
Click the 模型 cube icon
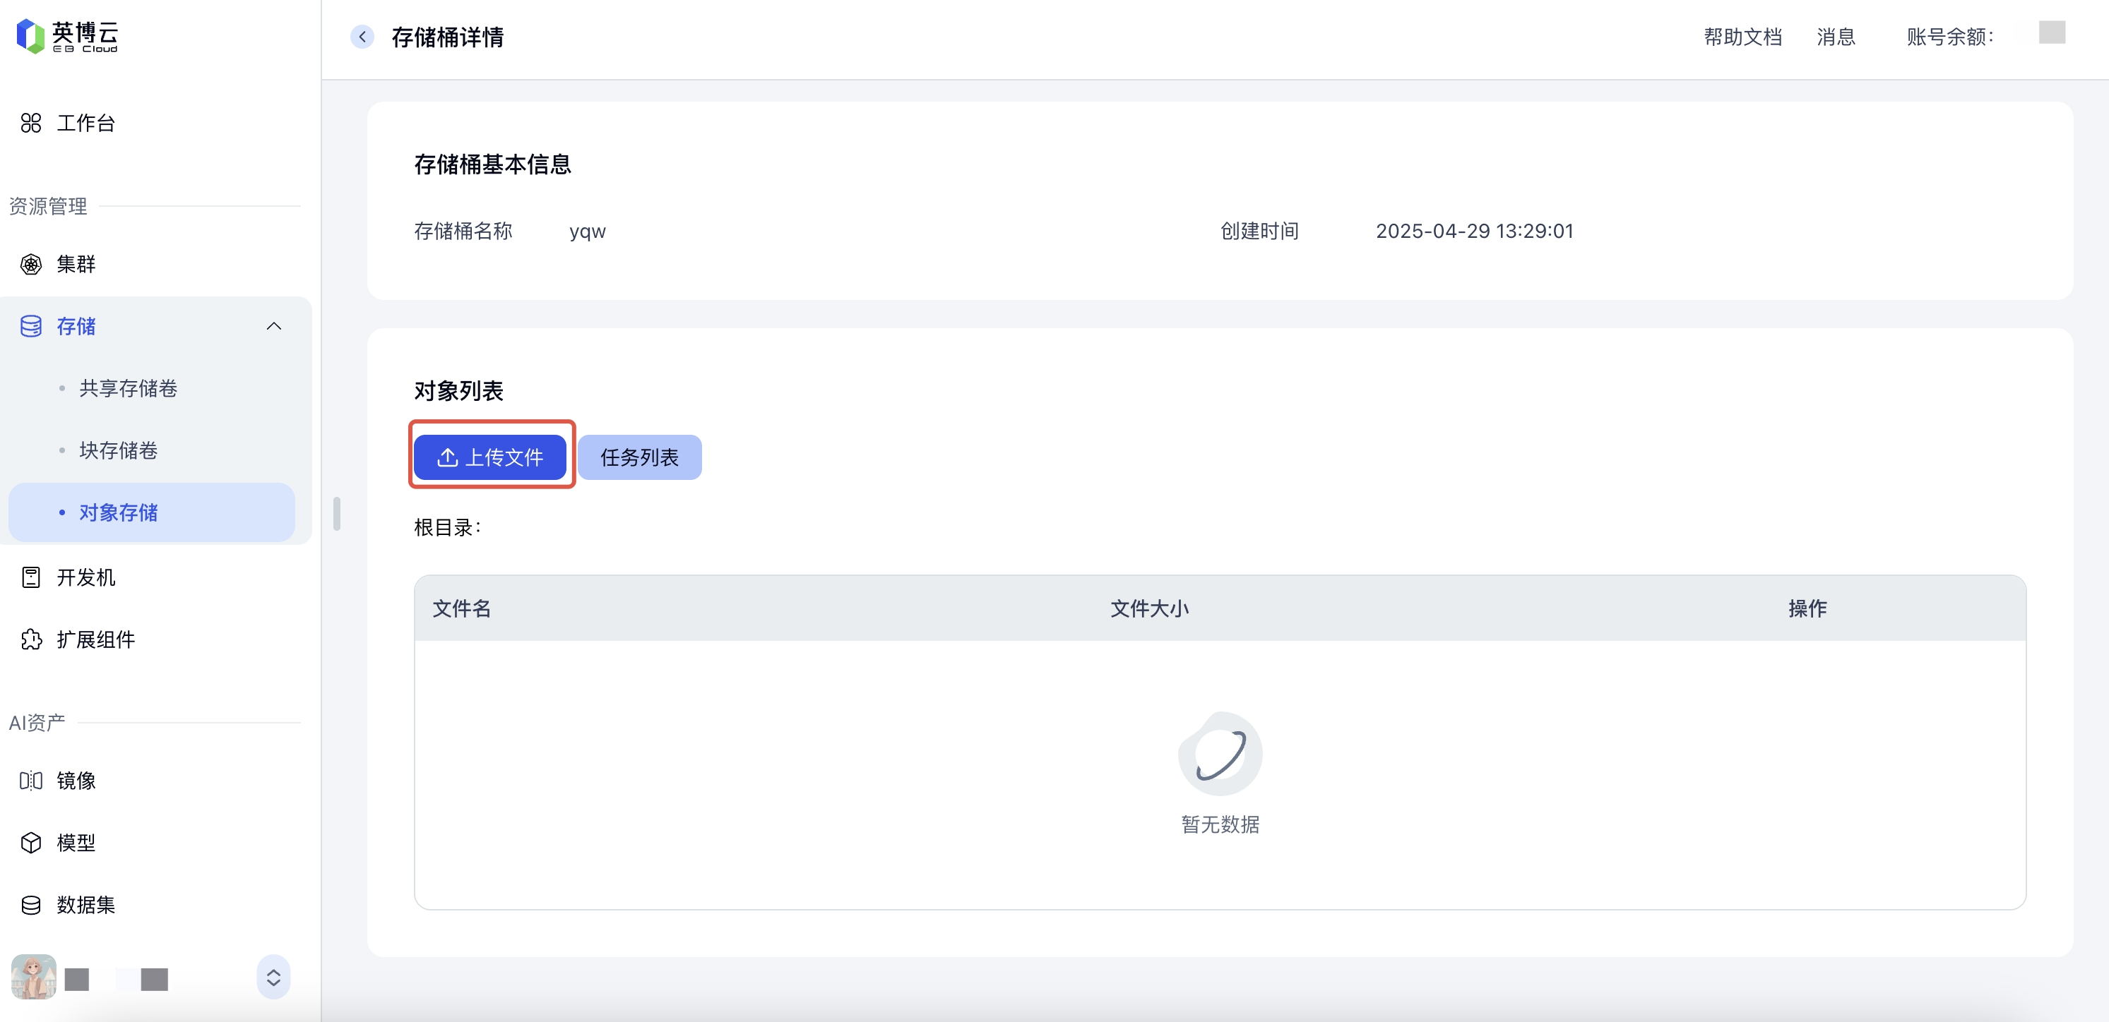point(31,843)
